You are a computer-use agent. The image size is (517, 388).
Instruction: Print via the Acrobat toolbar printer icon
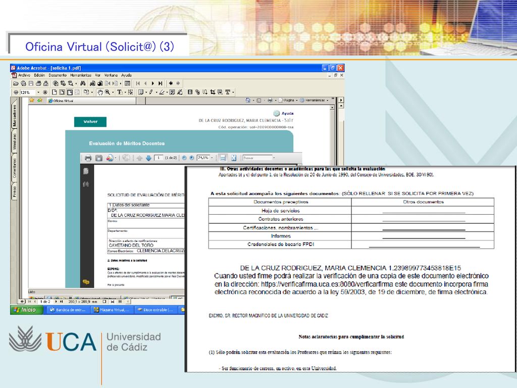point(38,83)
